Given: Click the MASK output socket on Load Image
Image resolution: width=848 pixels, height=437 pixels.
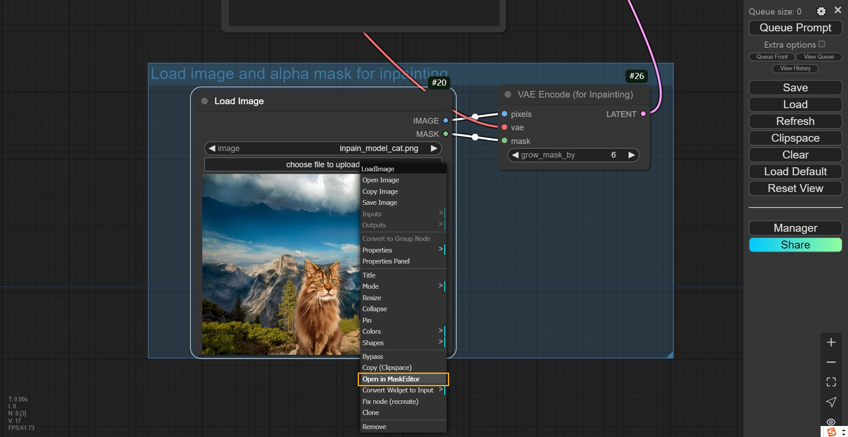Looking at the screenshot, I should pyautogui.click(x=446, y=134).
